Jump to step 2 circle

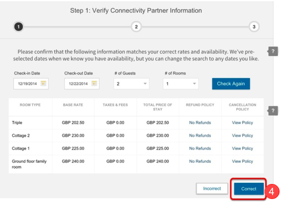tap(136, 27)
